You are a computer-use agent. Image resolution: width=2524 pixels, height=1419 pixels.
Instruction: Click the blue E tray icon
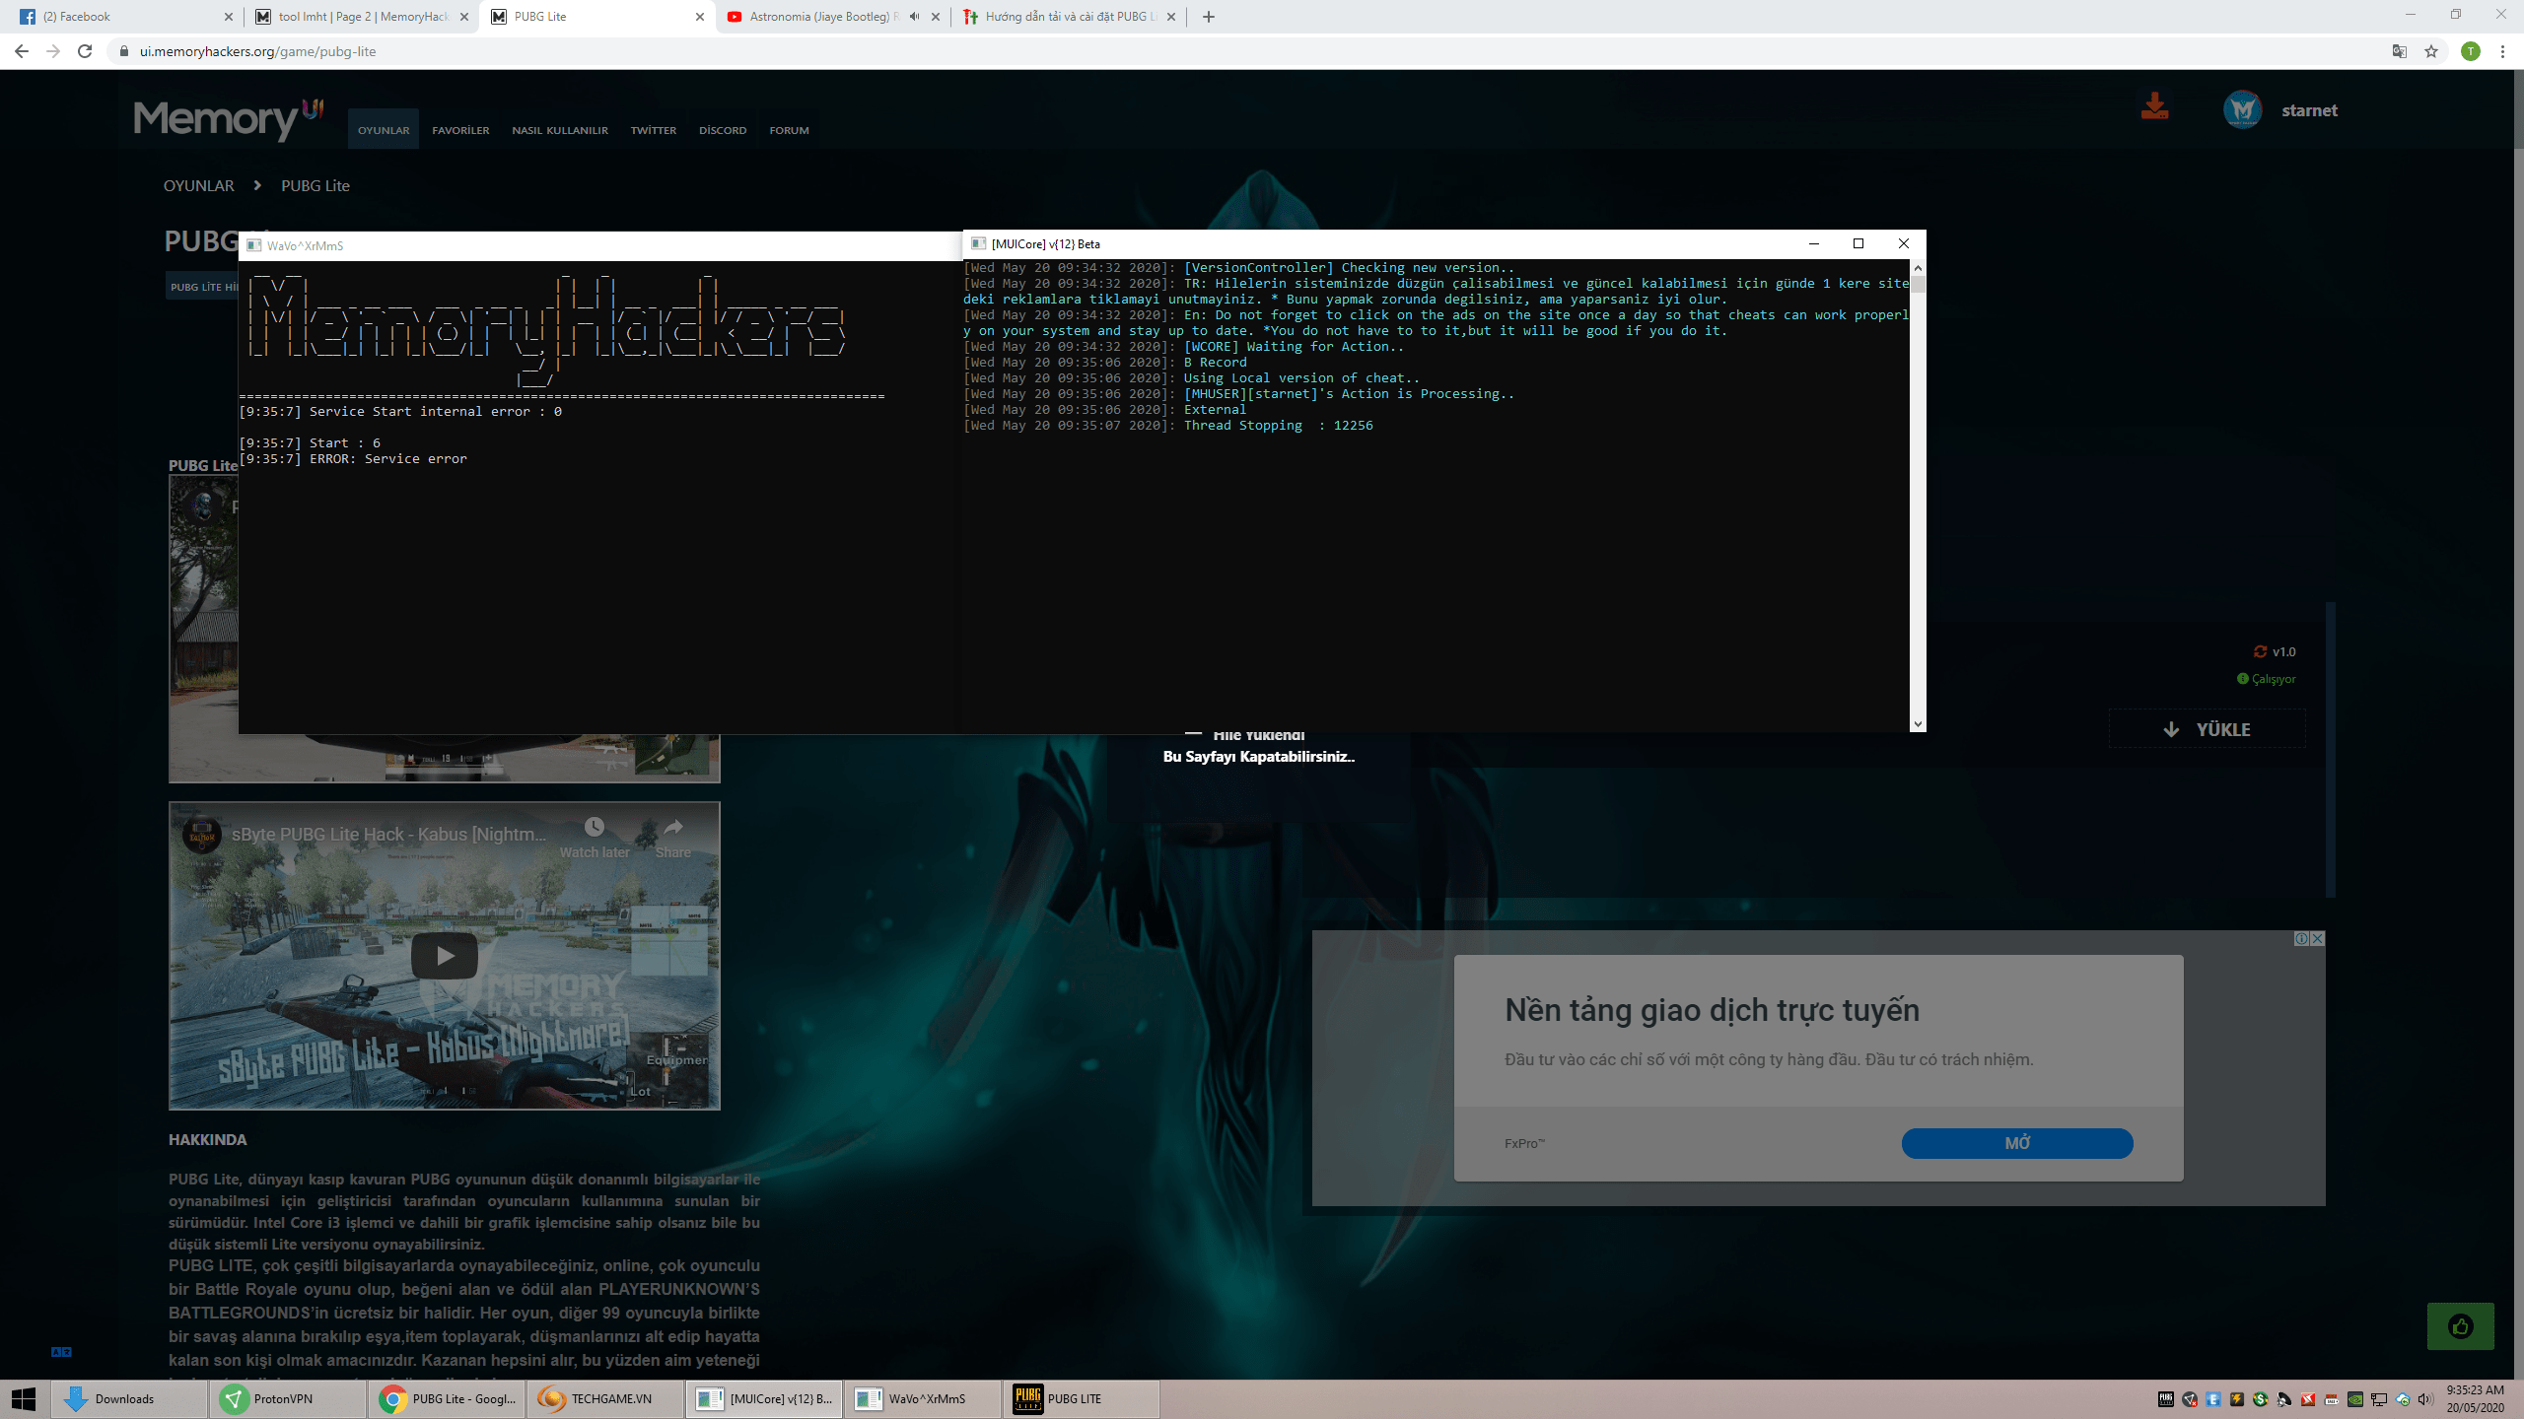(x=2213, y=1399)
